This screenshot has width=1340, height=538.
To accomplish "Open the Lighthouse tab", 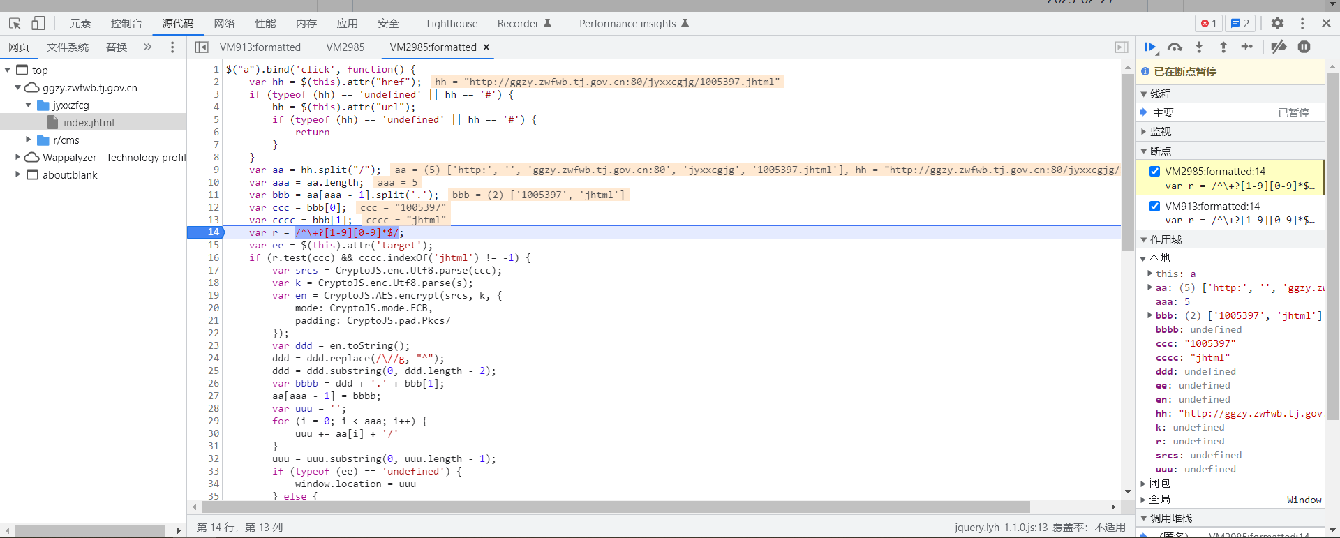I will pos(452,24).
